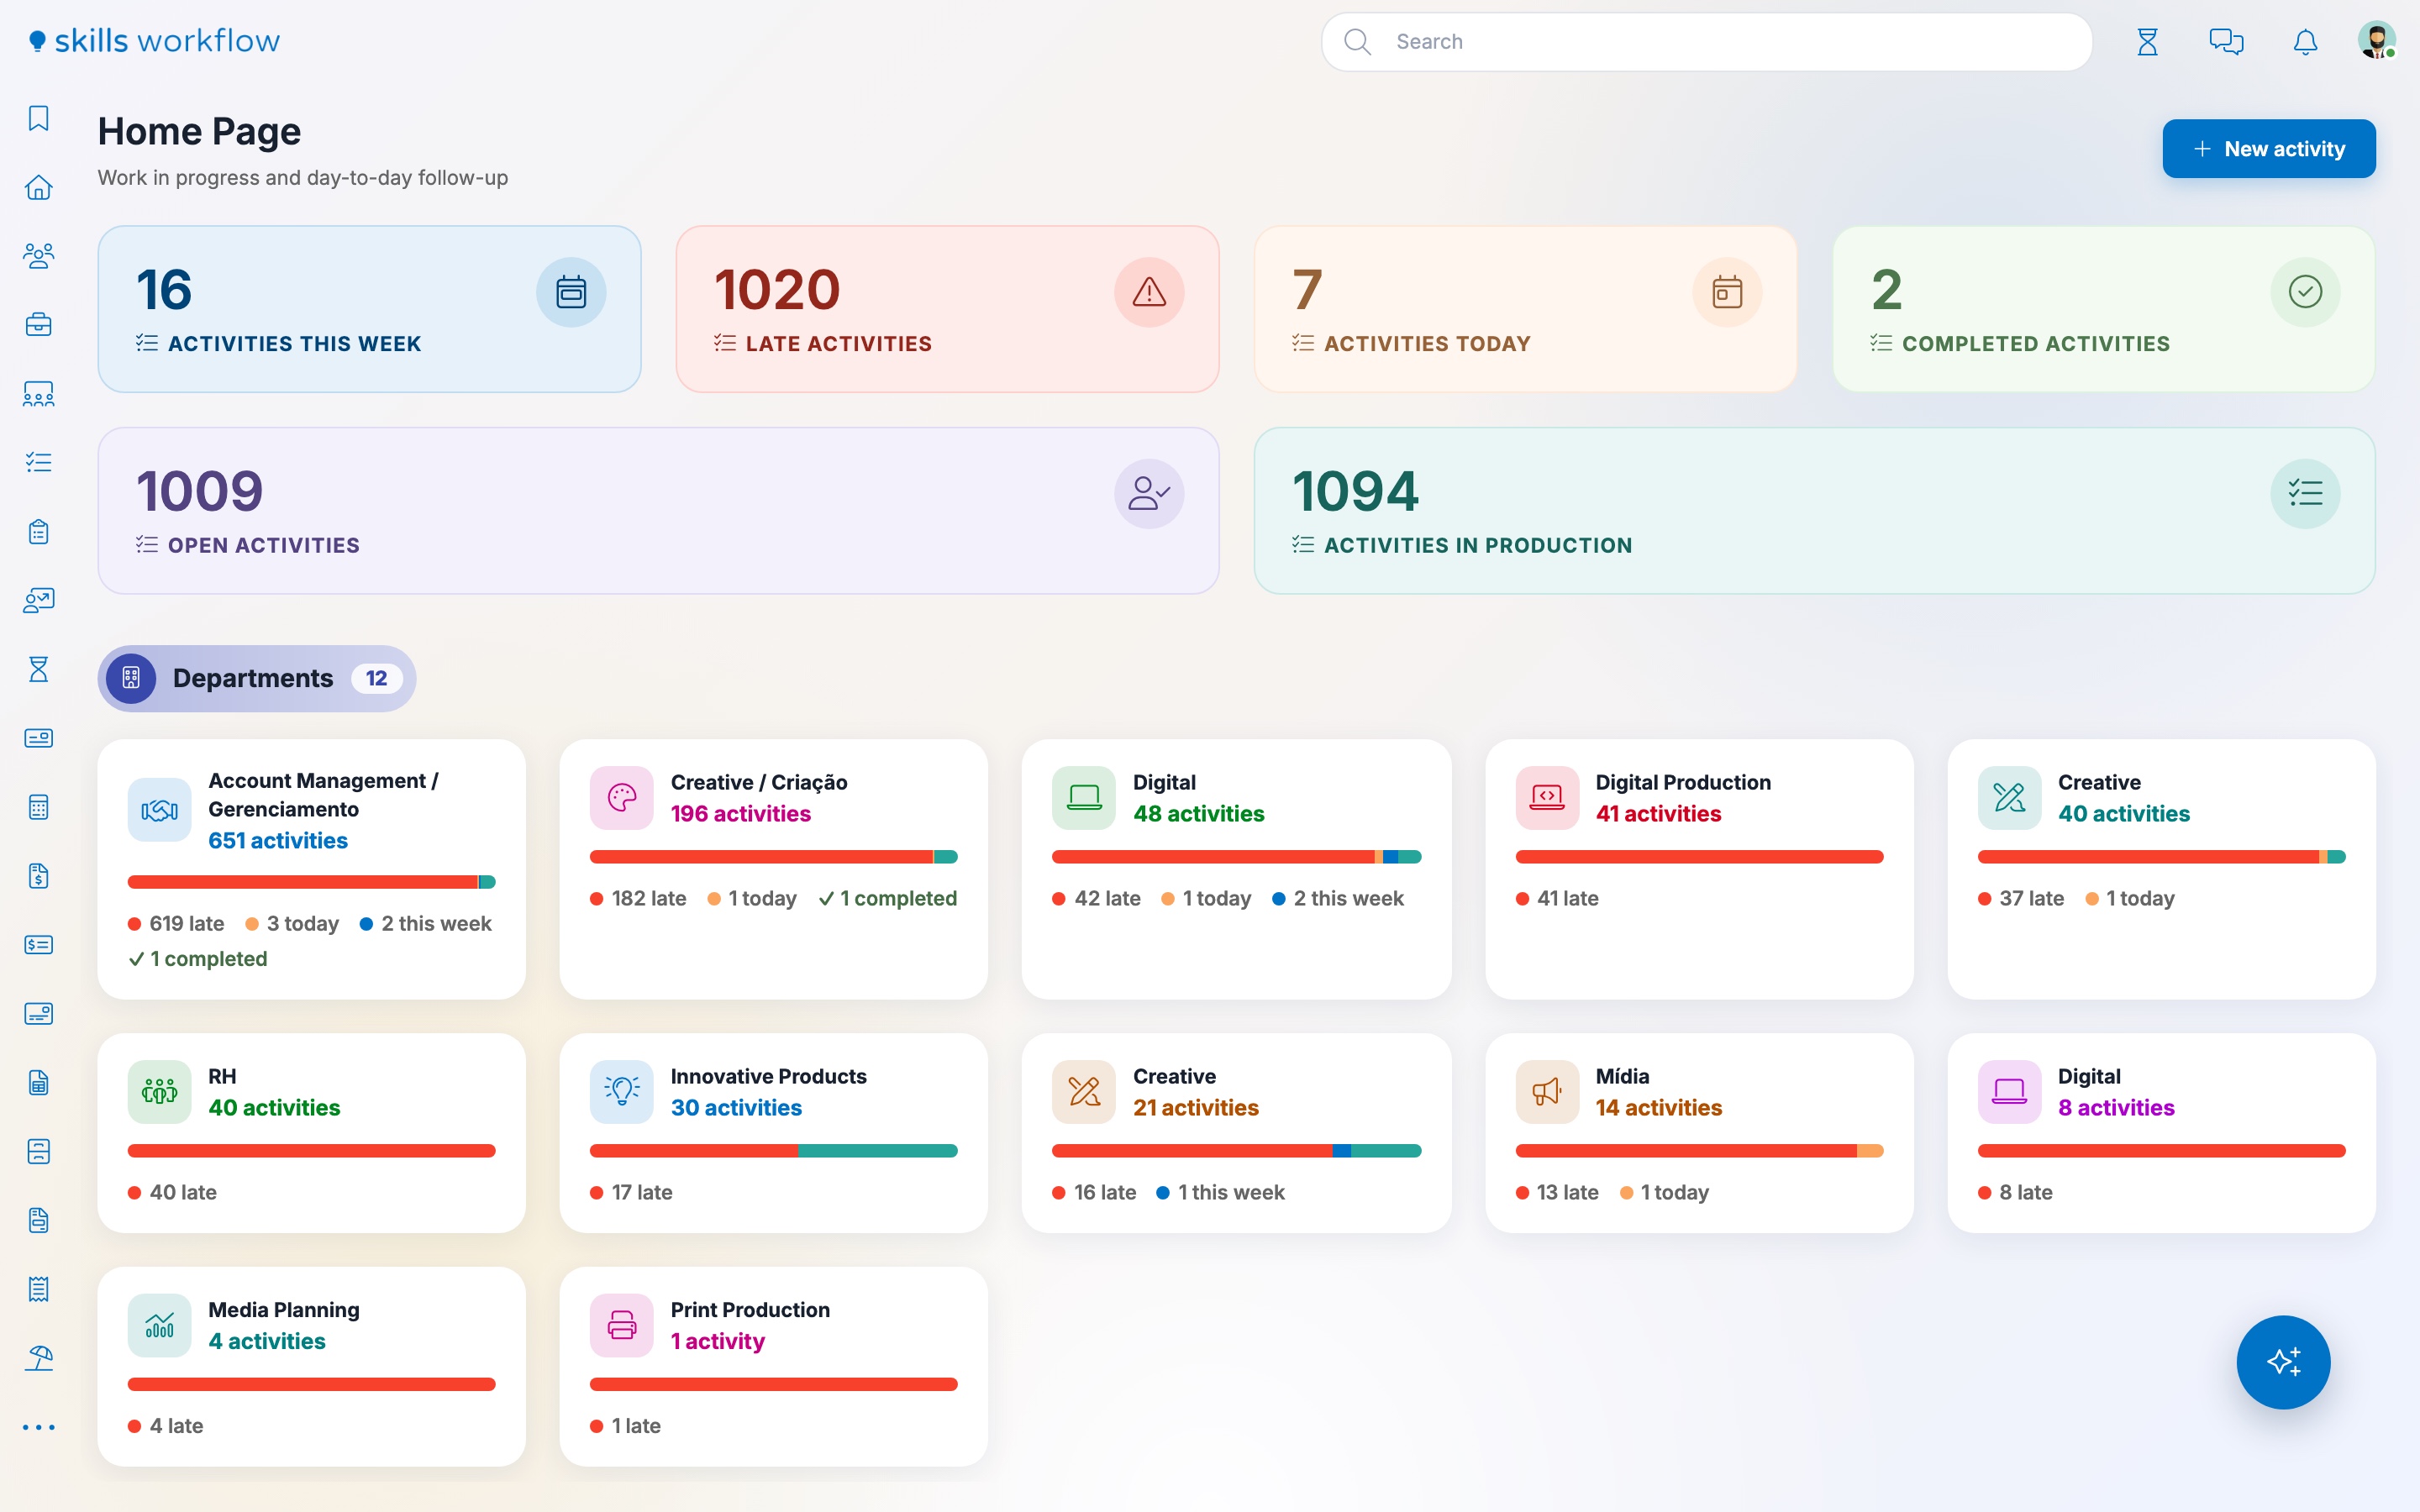Viewport: 2420px width, 1512px height.
Task: Open the Activities This Week card
Action: pos(369,309)
